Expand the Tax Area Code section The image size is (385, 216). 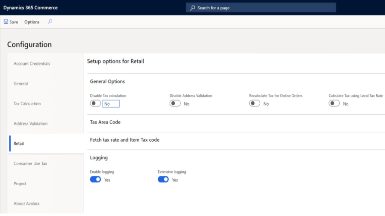105,122
